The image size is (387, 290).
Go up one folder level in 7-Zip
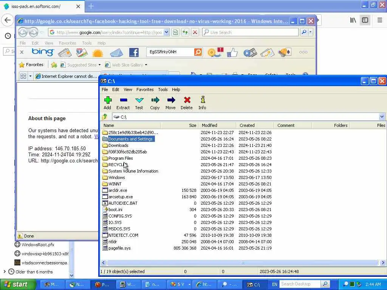(x=105, y=117)
